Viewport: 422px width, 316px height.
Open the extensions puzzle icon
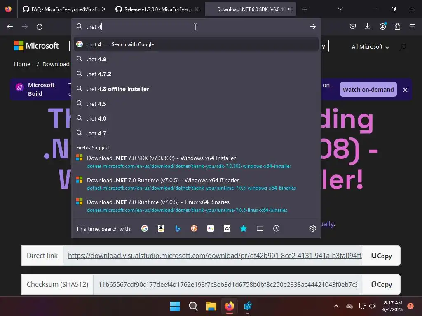397,26
